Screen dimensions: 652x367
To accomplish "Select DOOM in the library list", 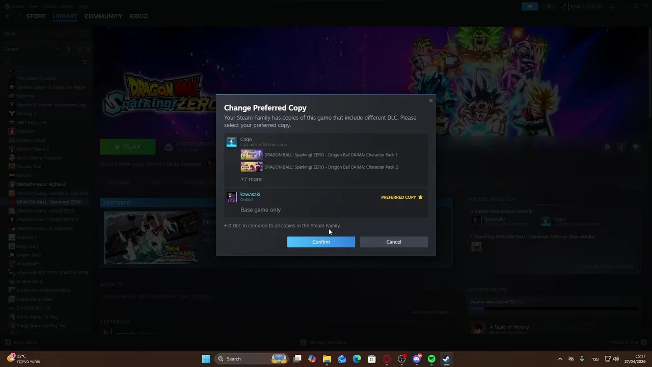I will 23,175.
